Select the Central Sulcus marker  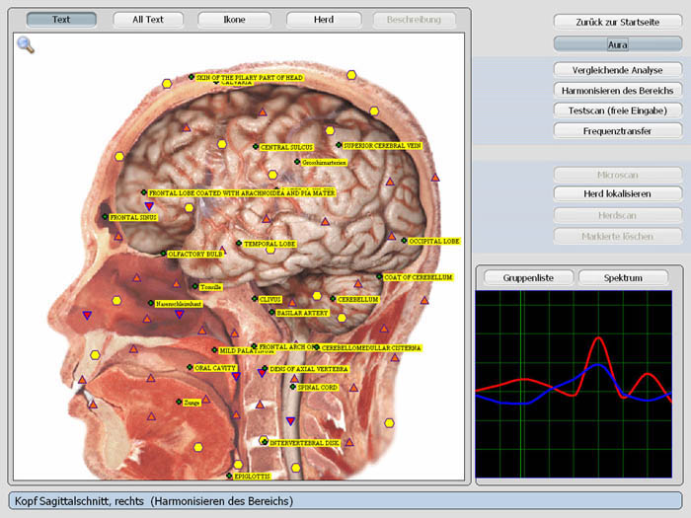pyautogui.click(x=257, y=147)
